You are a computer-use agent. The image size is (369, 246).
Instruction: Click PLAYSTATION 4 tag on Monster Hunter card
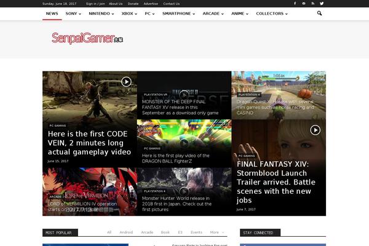click(154, 191)
